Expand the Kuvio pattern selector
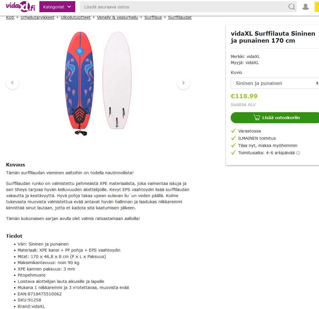Viewport: 319px width, 309px height. (x=275, y=83)
